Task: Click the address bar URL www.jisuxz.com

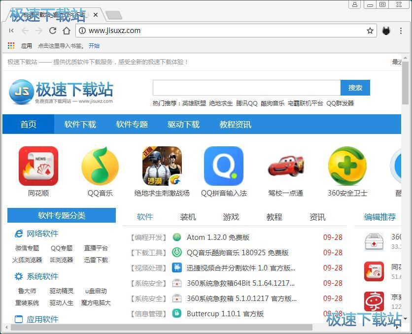Action: (114, 31)
